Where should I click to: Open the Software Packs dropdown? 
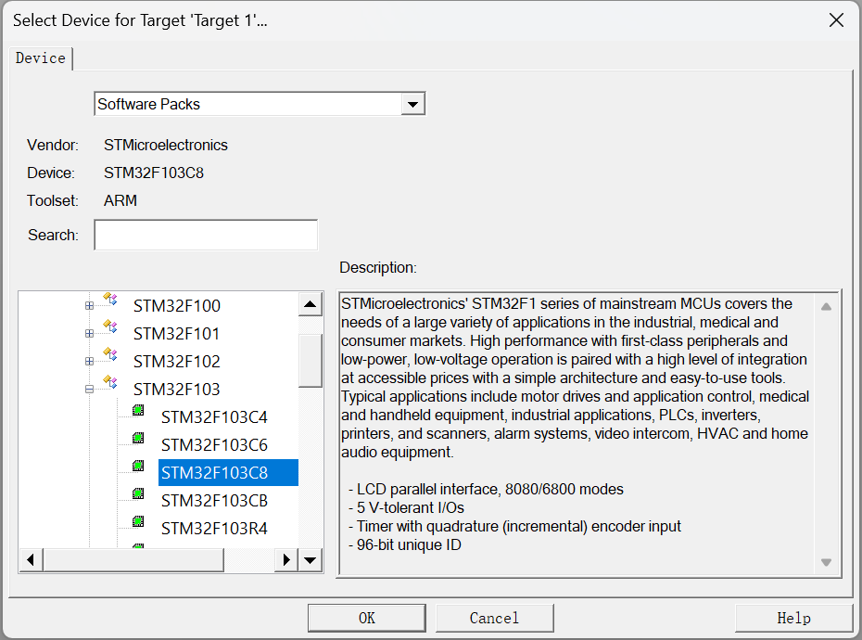tap(412, 104)
